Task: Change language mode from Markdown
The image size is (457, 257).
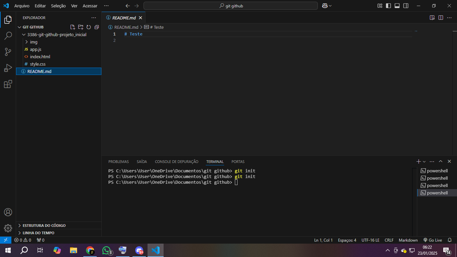Action: click(x=408, y=240)
